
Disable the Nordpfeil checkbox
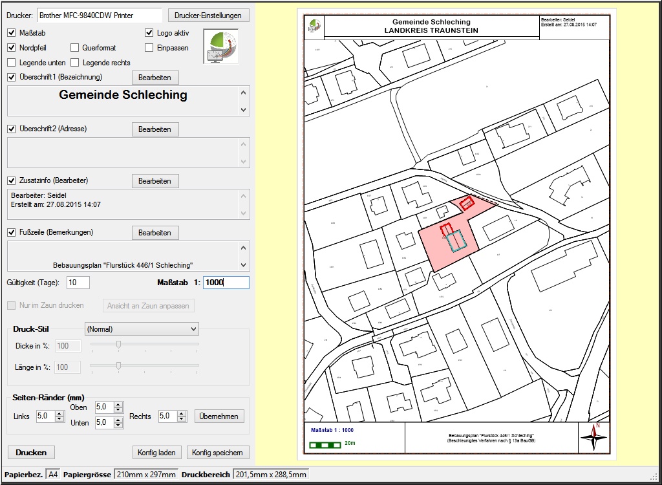[12, 48]
